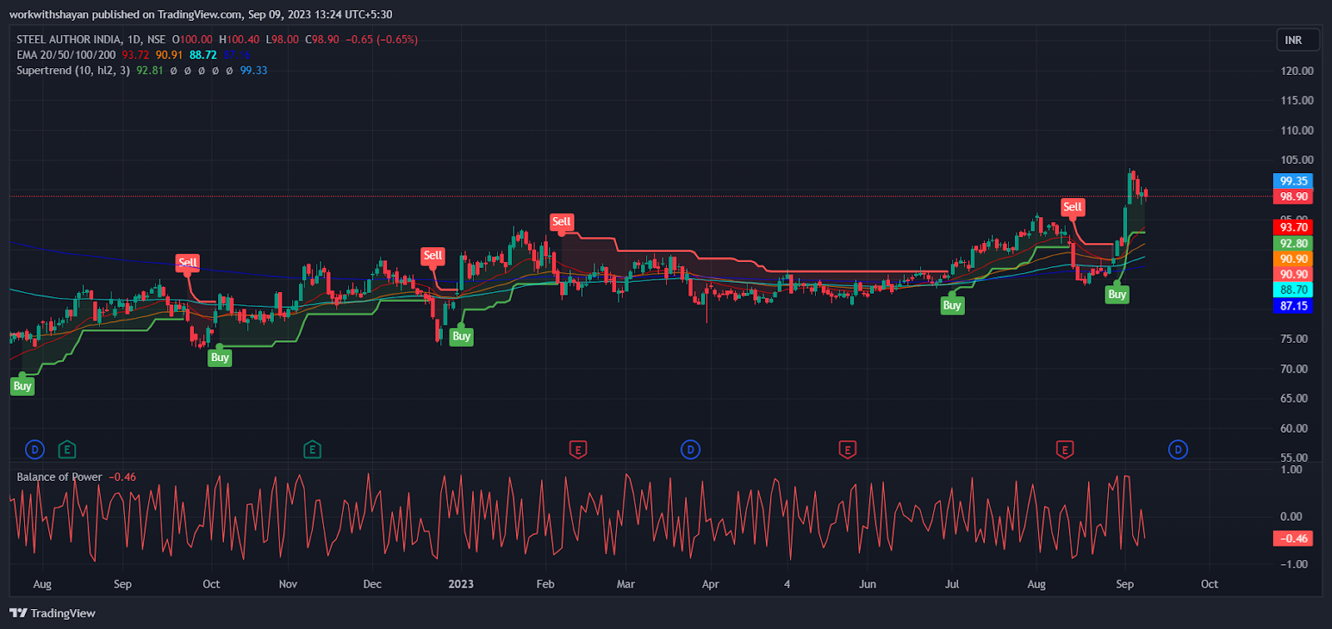The width and height of the screenshot is (1332, 629).
Task: Click the leftmost blue dividend D marker
Action: coord(34,450)
